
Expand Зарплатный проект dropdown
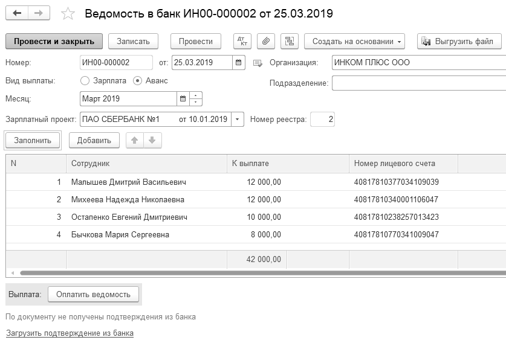click(x=238, y=120)
